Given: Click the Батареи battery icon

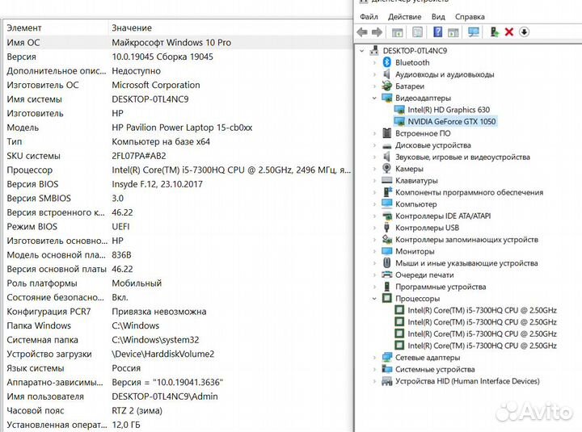Looking at the screenshot, I should tap(386, 86).
